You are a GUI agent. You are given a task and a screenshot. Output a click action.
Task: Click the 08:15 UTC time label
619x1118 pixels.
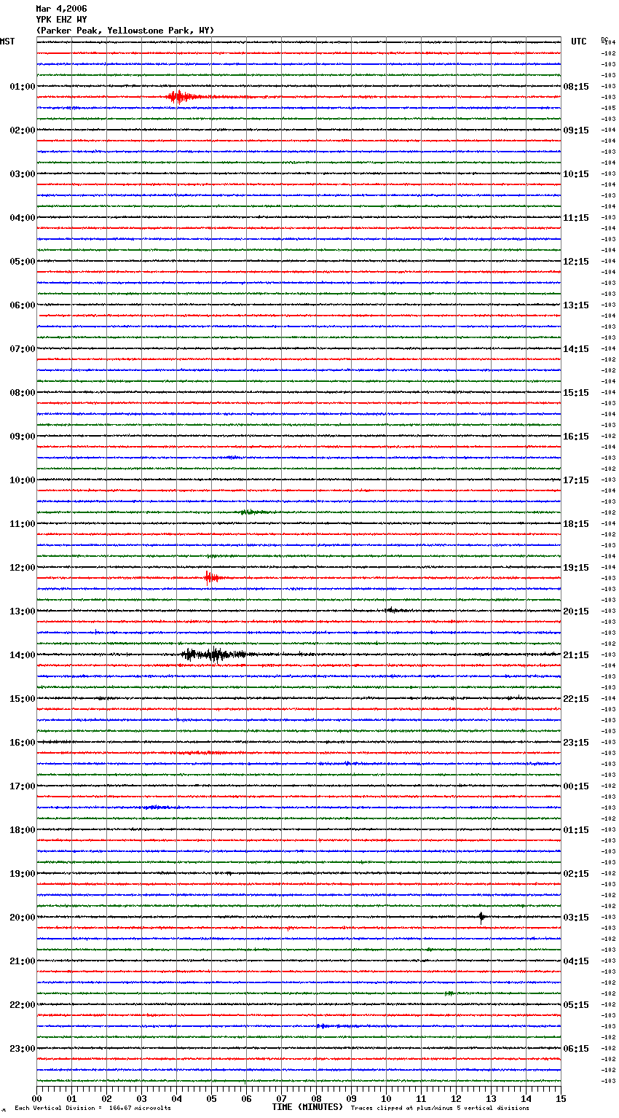coord(576,87)
